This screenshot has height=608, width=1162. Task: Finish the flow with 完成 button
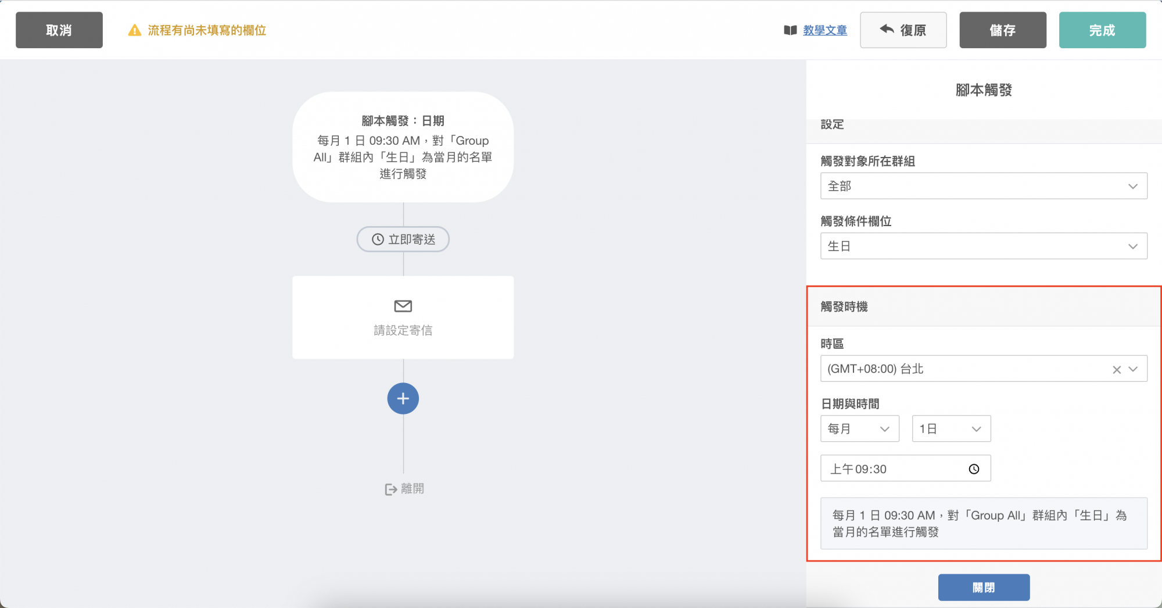coord(1102,30)
